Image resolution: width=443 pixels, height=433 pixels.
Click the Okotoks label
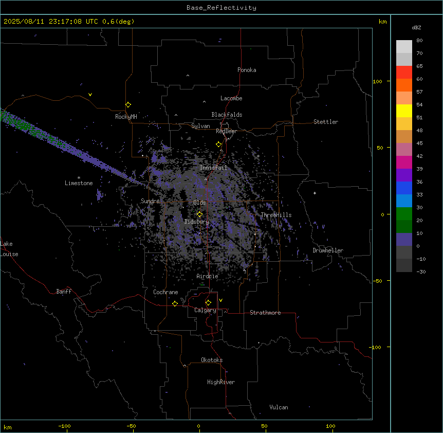click(x=212, y=360)
